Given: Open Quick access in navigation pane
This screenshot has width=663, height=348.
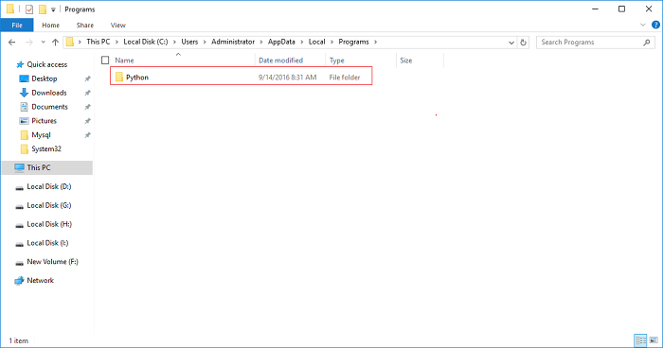Looking at the screenshot, I should click(47, 64).
